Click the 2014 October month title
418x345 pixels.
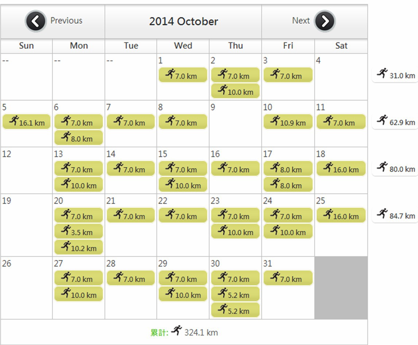183,21
